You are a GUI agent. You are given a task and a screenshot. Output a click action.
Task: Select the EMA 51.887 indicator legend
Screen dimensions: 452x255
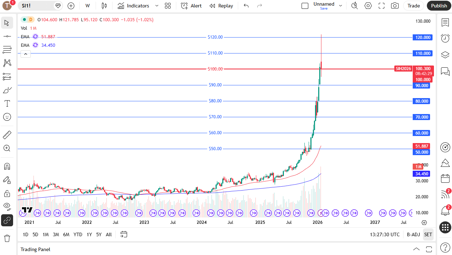pyautogui.click(x=38, y=37)
